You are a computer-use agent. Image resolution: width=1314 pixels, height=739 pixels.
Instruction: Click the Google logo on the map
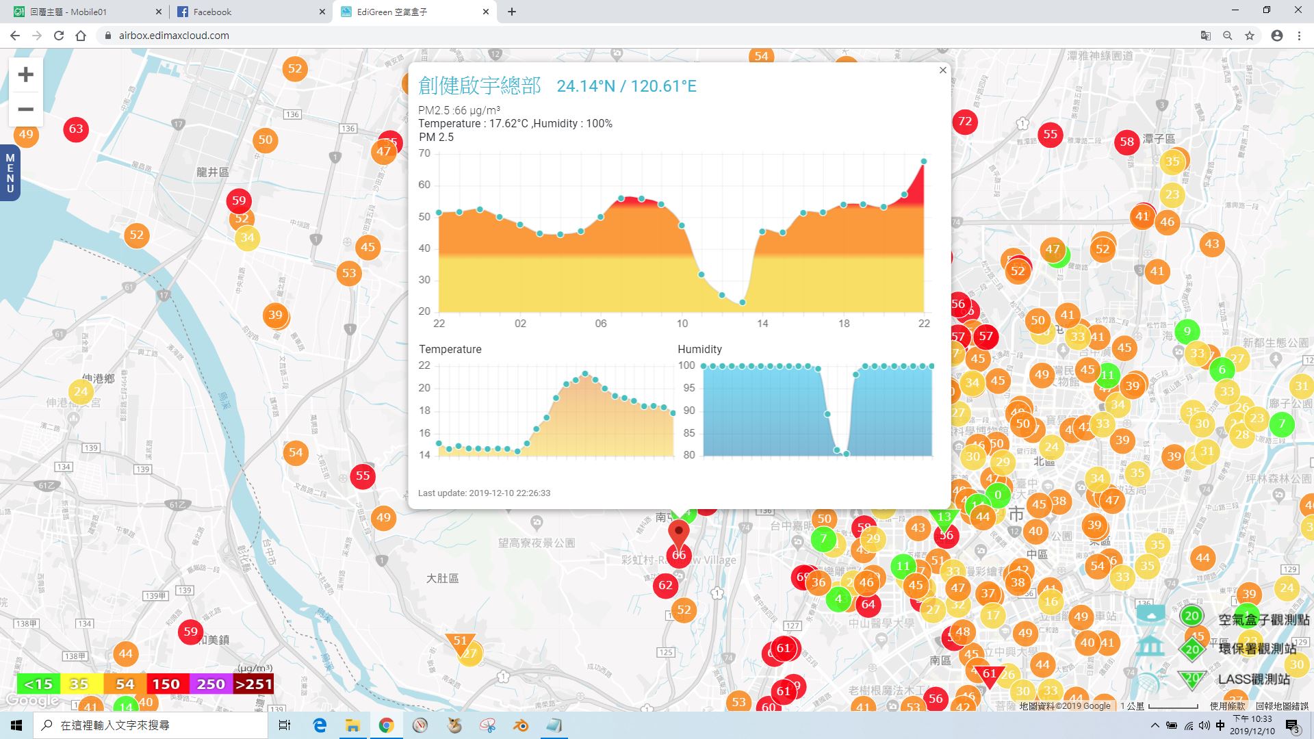pos(31,701)
